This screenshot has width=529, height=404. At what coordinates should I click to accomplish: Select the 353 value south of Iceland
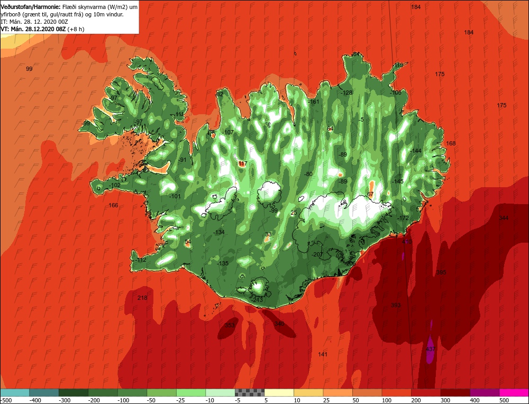pos(230,325)
